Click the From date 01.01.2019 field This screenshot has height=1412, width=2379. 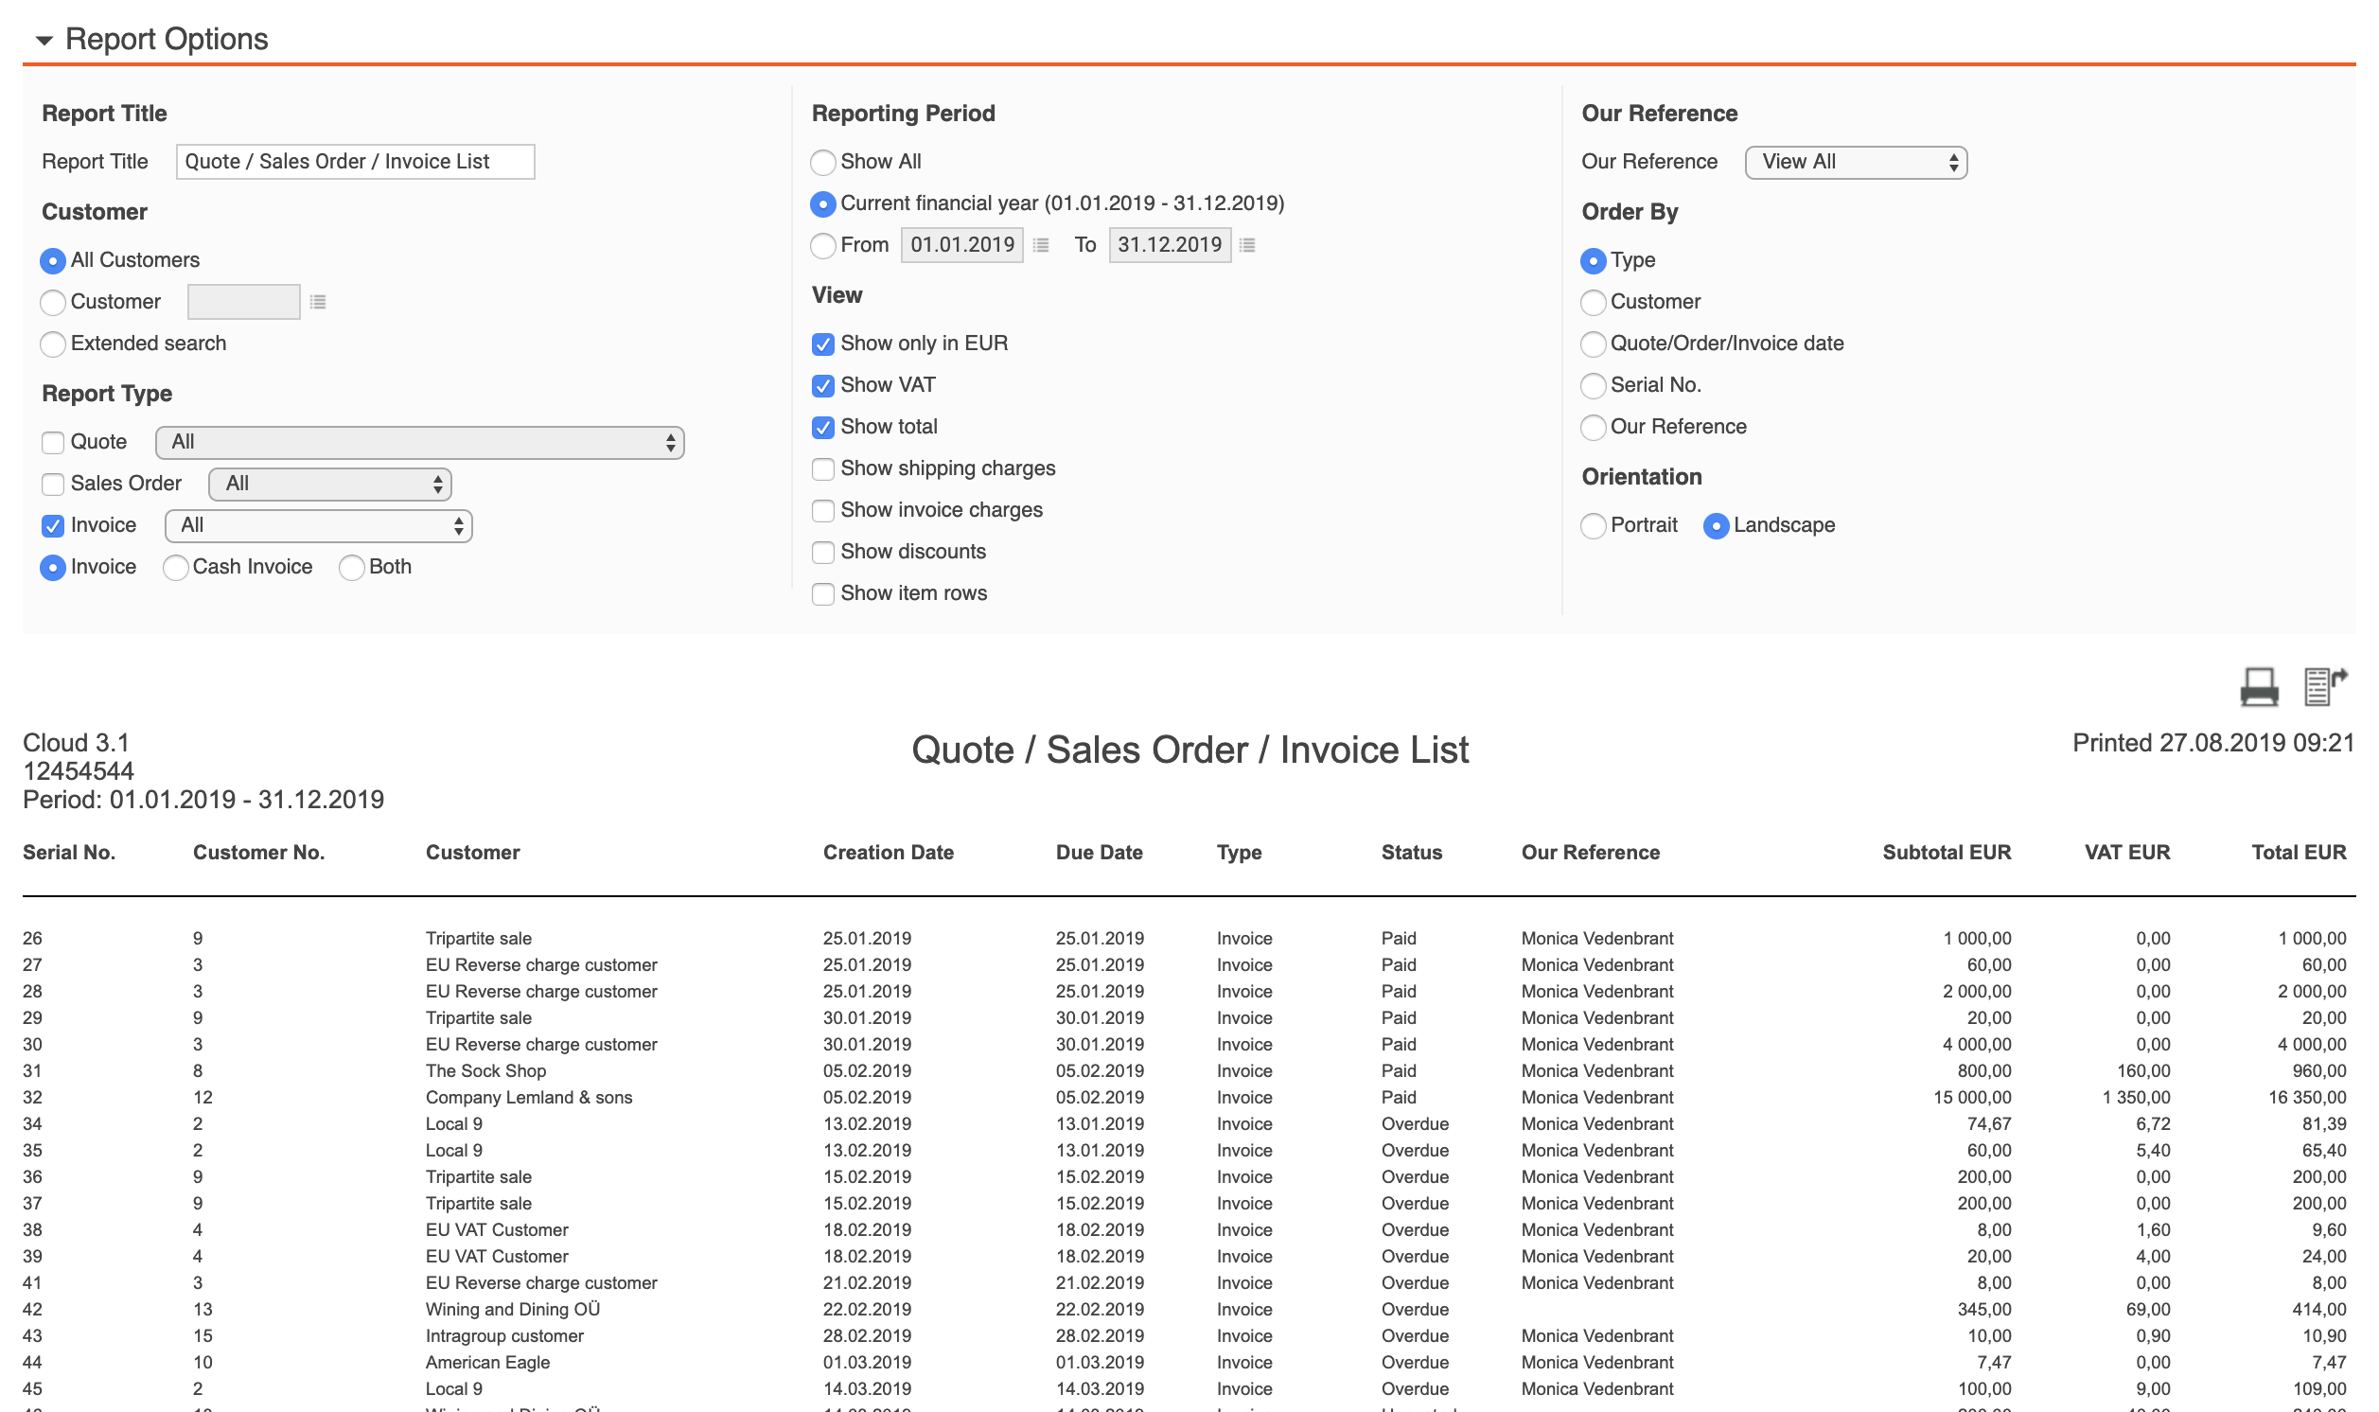[961, 245]
